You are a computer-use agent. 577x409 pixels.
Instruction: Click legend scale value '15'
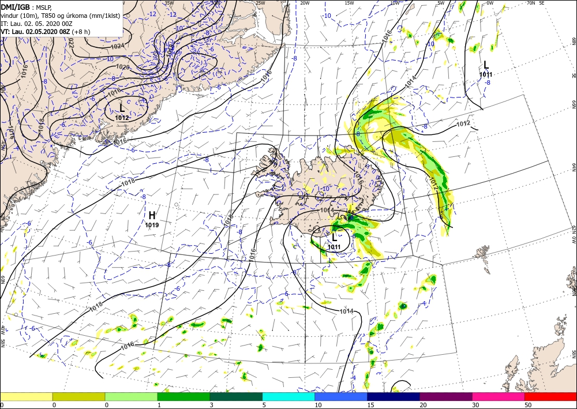(370, 405)
